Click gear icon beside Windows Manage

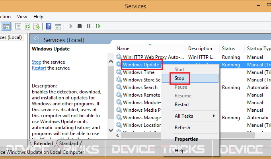pyautogui.click(x=119, y=117)
